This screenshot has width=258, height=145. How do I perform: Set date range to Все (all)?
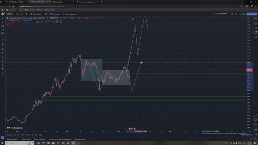tap(36, 135)
